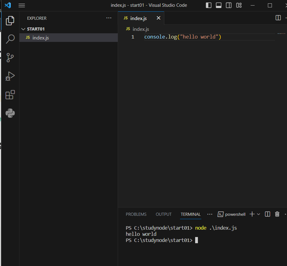Open the Explorer view in activity bar
287x266 pixels.
10,21
